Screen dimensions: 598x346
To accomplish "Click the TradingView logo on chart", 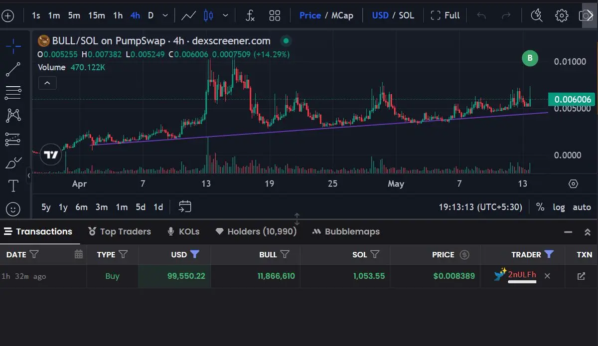I will (x=51, y=155).
